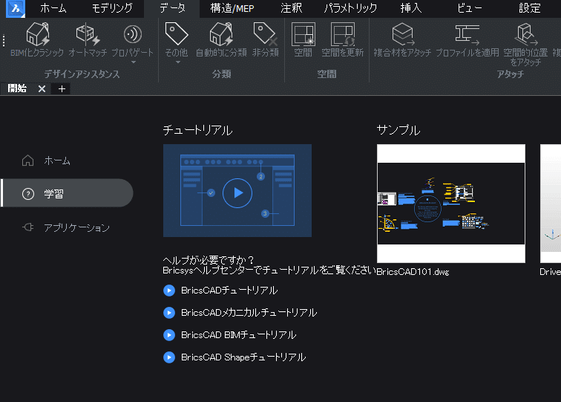Switch to the モデリング ribbon tab

[x=112, y=8]
